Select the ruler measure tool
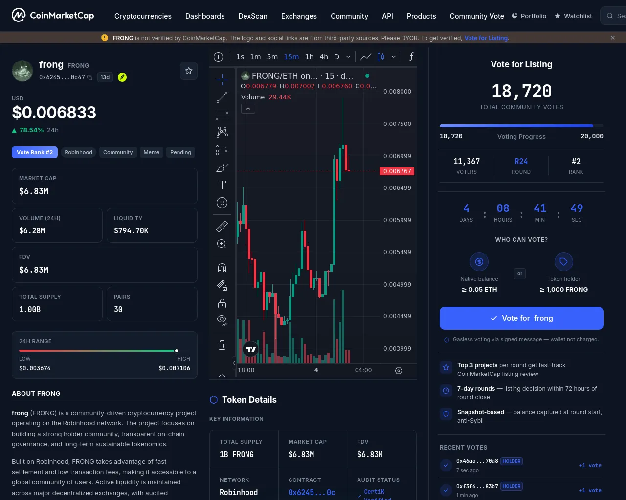626x500 pixels. (222, 226)
